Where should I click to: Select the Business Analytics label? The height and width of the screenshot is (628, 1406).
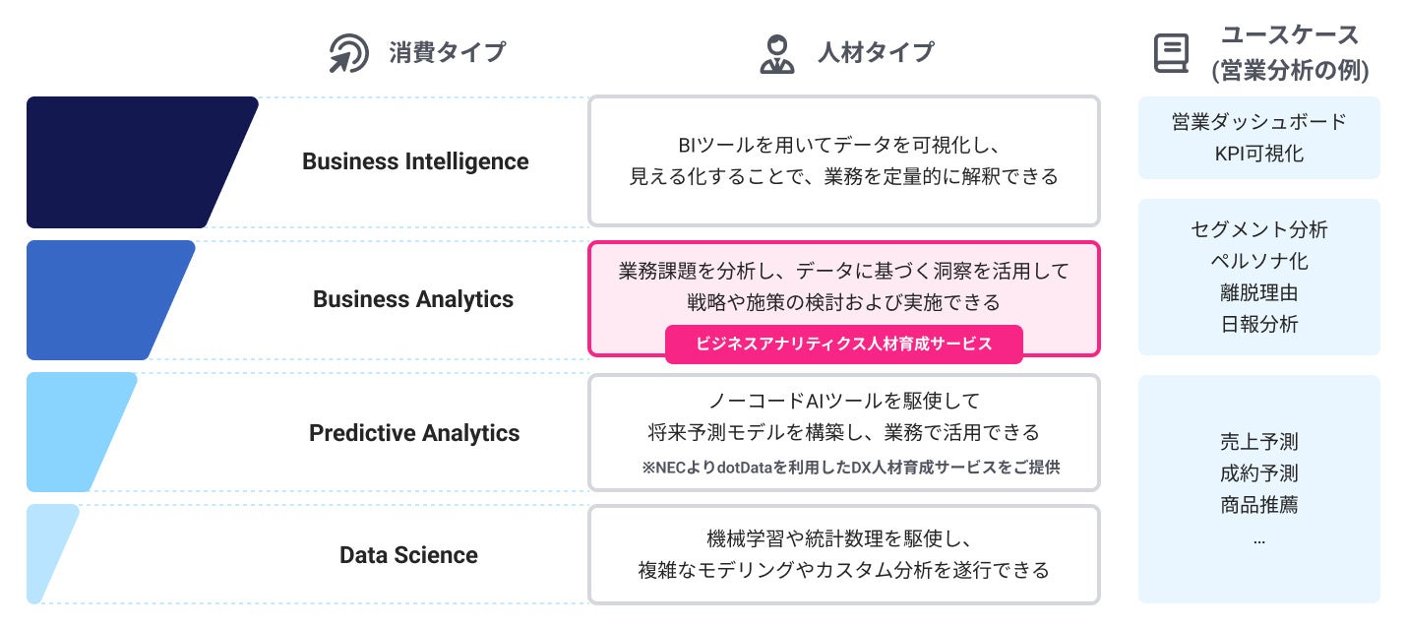413,299
